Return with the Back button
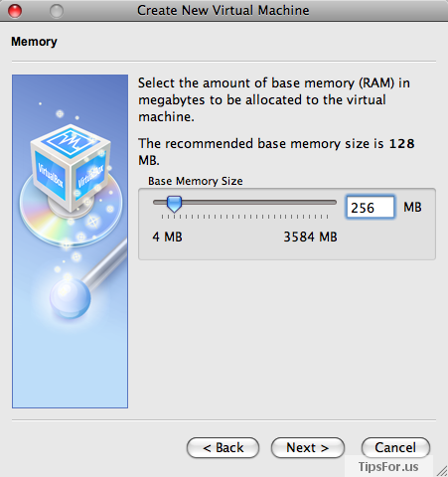The height and width of the screenshot is (477, 448). [x=223, y=448]
